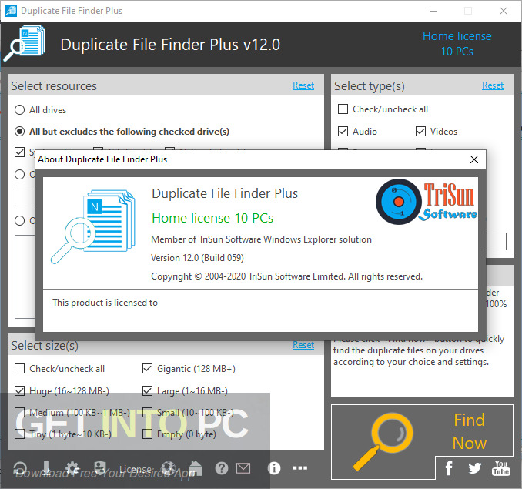Click Duplicate File Finder Plus v12.0 heading
This screenshot has width=522, height=489.
point(170,45)
